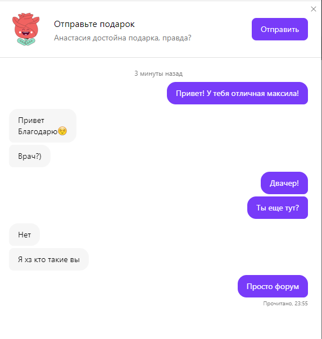Click the '3 минуты назад' timestamp
This screenshot has height=339, width=322.
point(158,74)
